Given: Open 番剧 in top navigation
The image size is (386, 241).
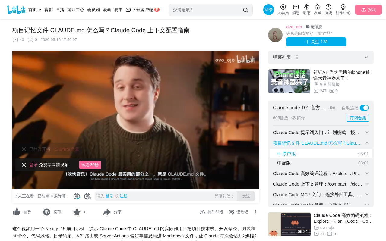Looking at the screenshot, I should point(49,10).
